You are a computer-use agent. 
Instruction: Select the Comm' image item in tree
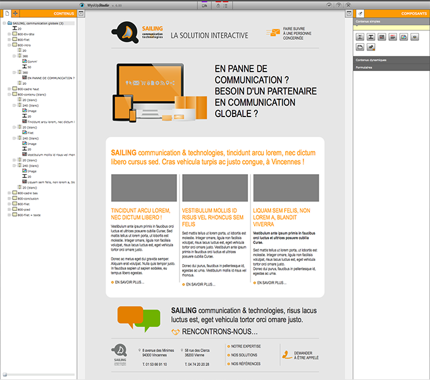(x=30, y=61)
